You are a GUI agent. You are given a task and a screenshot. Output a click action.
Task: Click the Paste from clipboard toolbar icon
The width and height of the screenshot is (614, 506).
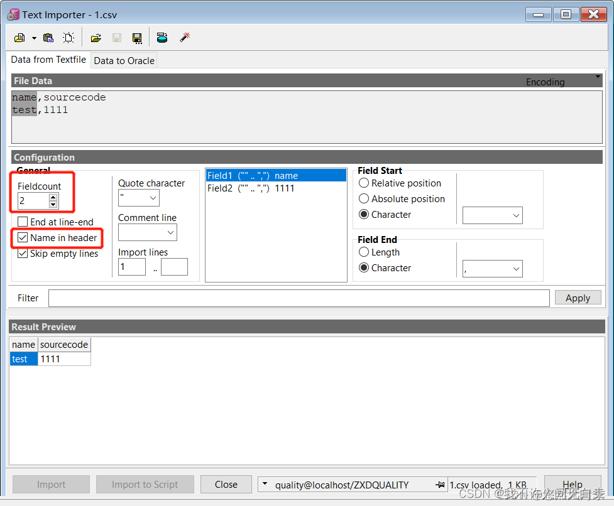(48, 38)
